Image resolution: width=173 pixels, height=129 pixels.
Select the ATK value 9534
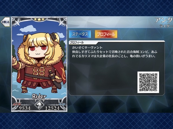[x=25, y=108]
